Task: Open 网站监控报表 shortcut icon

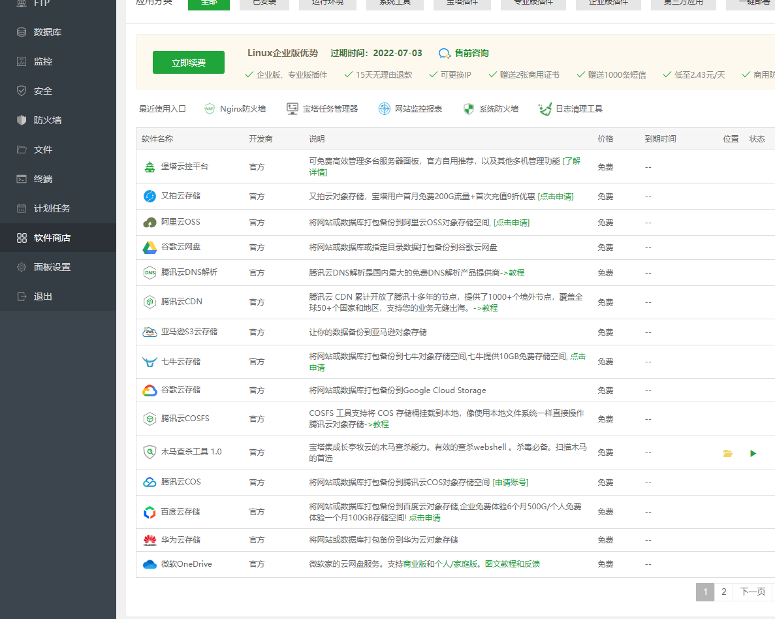Action: click(x=384, y=109)
